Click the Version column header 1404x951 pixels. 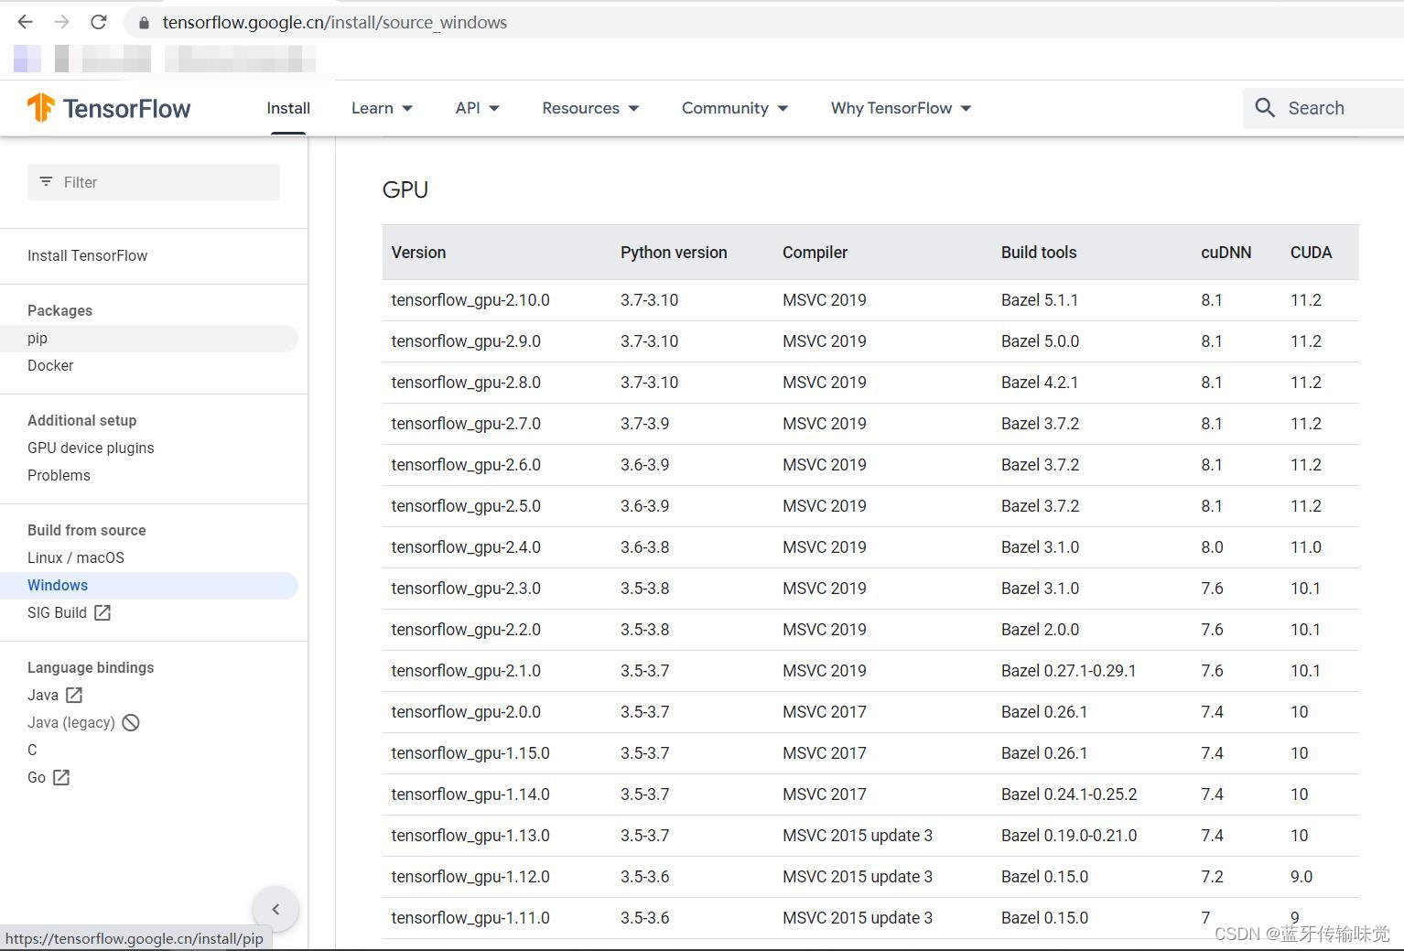[x=418, y=253]
